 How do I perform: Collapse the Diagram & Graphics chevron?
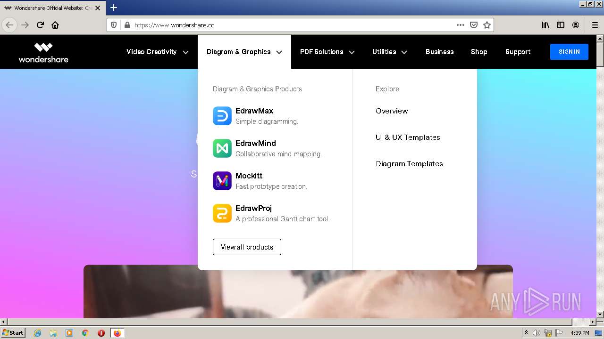(279, 52)
